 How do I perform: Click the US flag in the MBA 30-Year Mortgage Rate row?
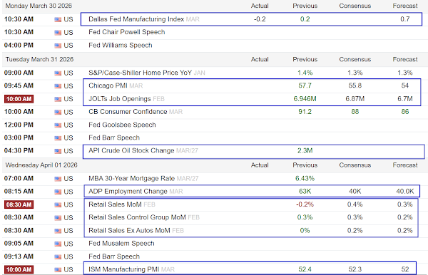pyautogui.click(x=58, y=179)
